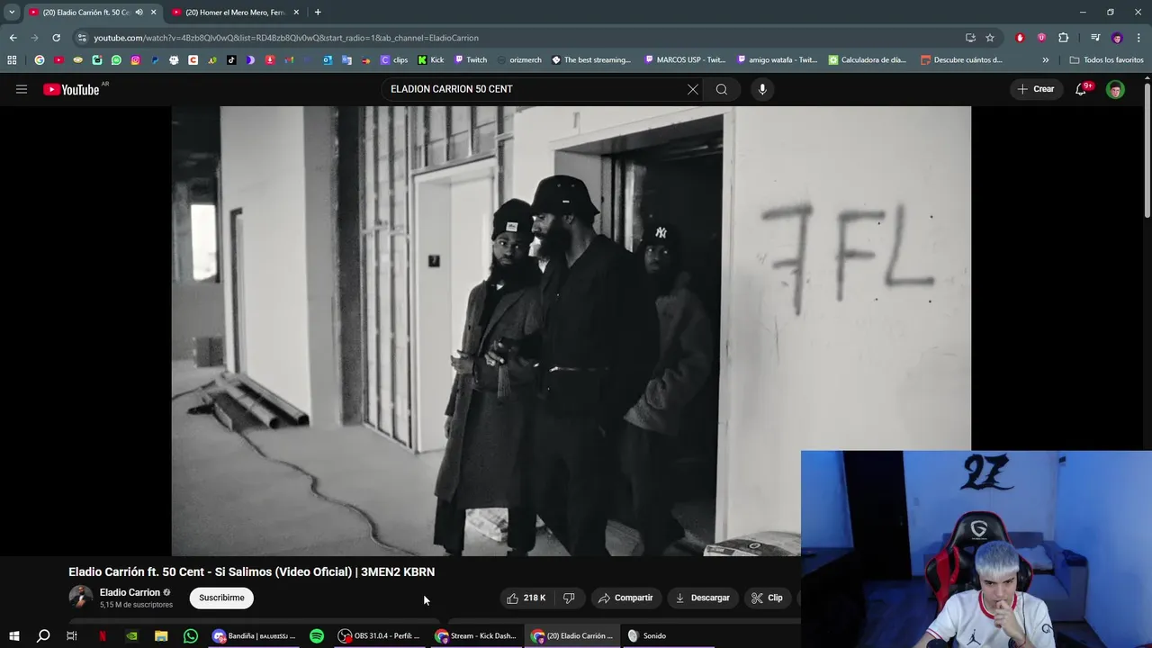
Task: Open The best streaming bookmark
Action: (x=591, y=60)
